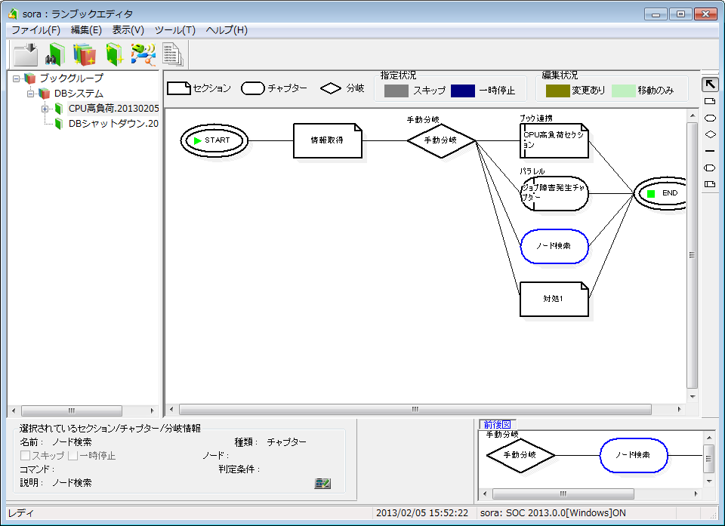The image size is (725, 526).
Task: Collapse the DBシステム tree node
Action: (x=30, y=94)
